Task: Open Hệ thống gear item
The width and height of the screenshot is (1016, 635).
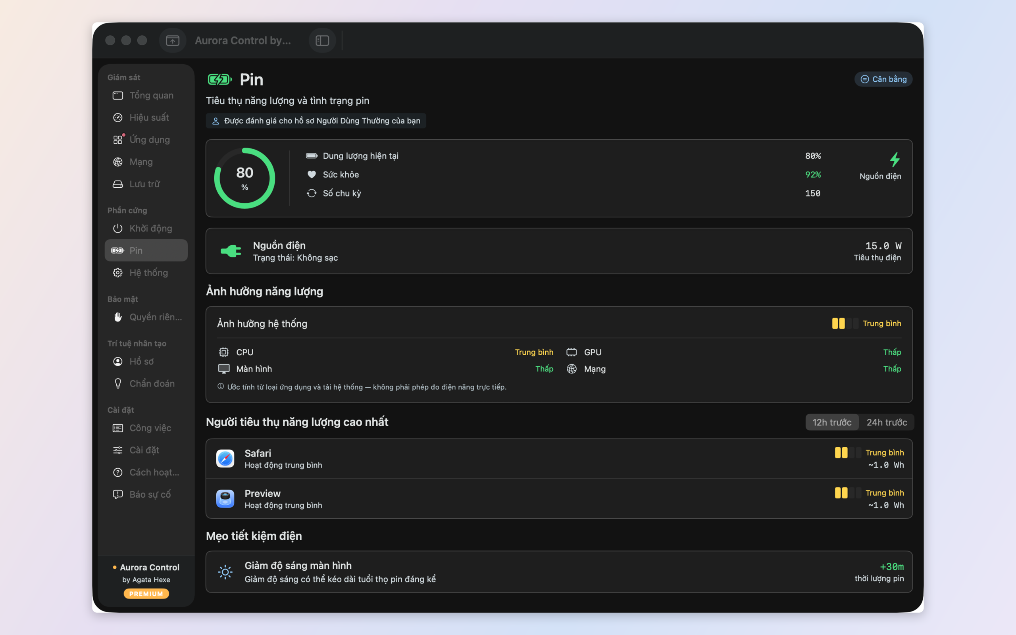Action: coord(146,273)
